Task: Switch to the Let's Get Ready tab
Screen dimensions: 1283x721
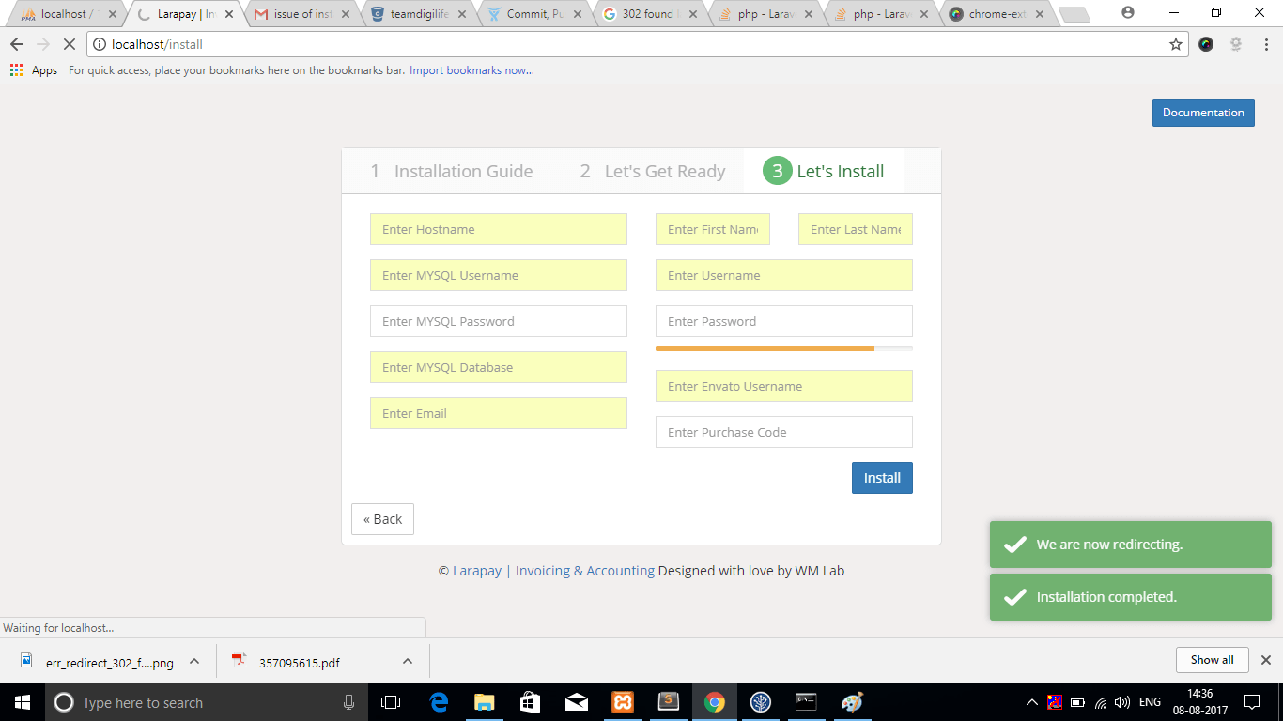Action: click(x=653, y=172)
